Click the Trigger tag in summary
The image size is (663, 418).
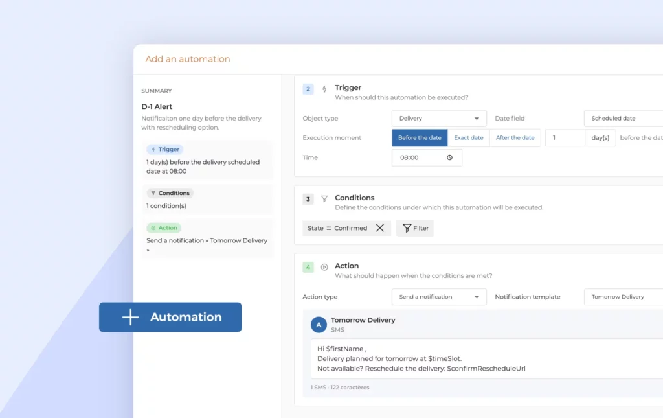tap(165, 149)
